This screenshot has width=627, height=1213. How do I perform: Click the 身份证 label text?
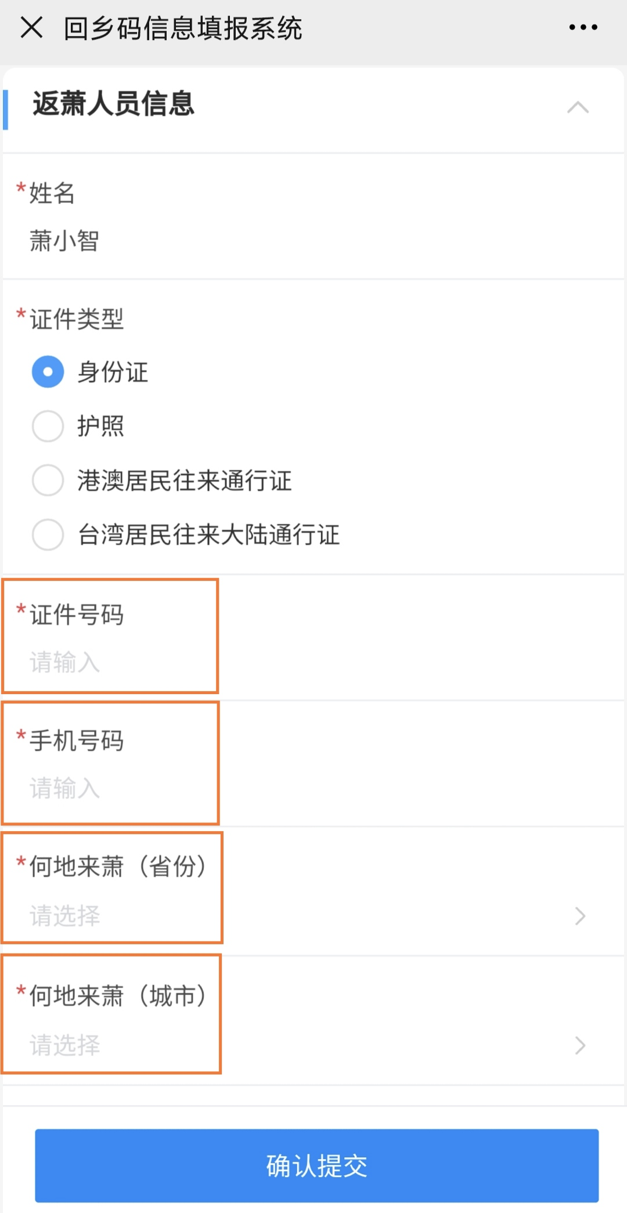point(113,372)
